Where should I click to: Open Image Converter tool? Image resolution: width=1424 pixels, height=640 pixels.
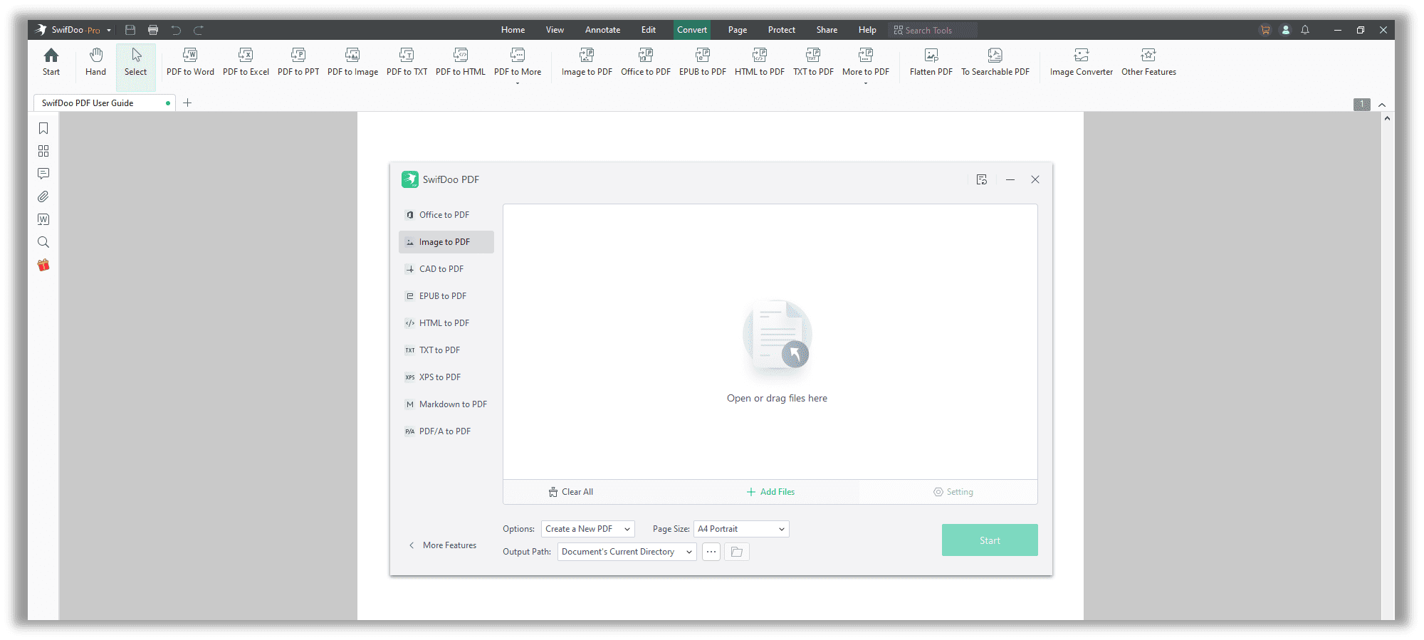pyautogui.click(x=1082, y=62)
